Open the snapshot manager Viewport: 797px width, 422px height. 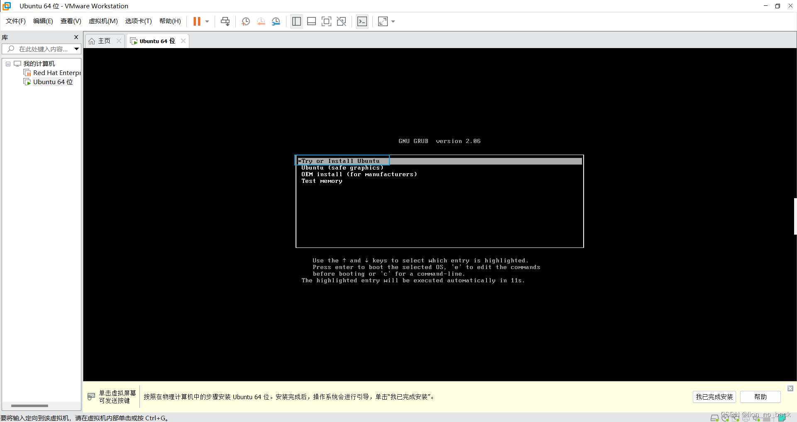pos(276,21)
